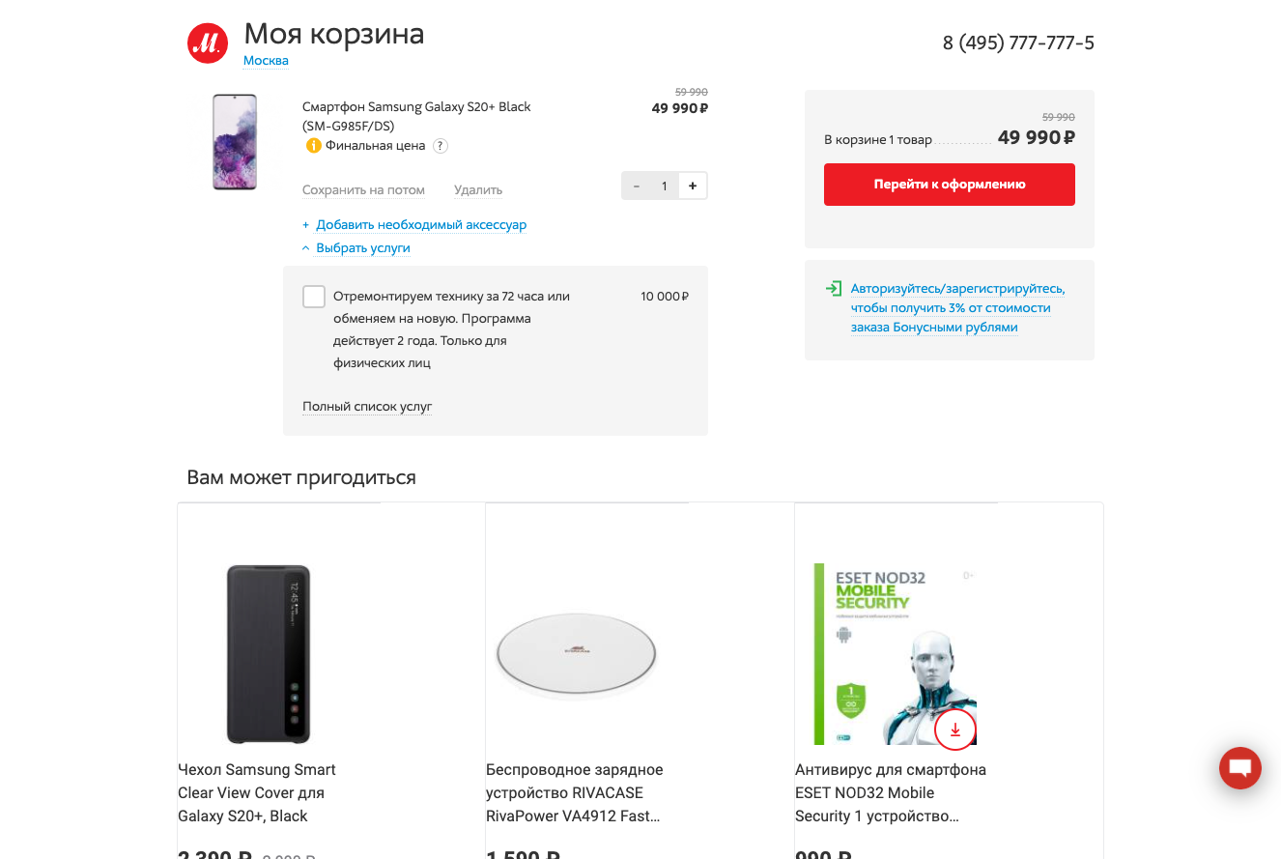1281x859 pixels.
Task: Open Полный список услуг link
Action: [367, 407]
